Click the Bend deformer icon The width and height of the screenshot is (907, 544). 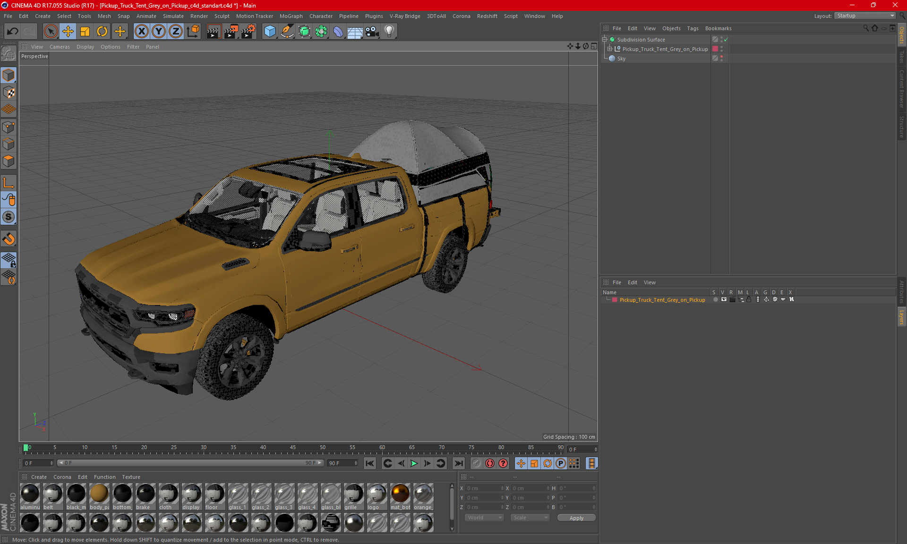[x=338, y=32]
